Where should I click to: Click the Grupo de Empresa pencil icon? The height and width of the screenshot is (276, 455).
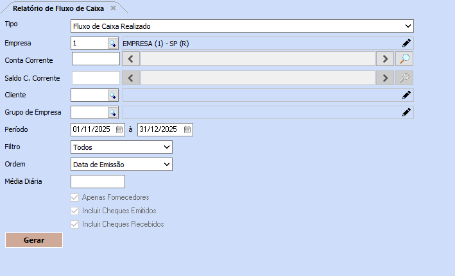[406, 112]
